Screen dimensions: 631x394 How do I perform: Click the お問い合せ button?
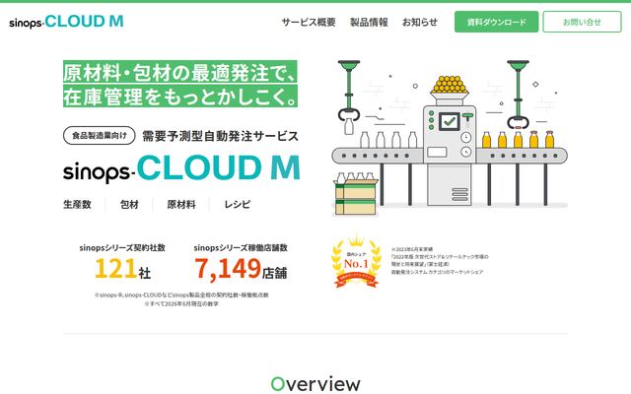[582, 22]
